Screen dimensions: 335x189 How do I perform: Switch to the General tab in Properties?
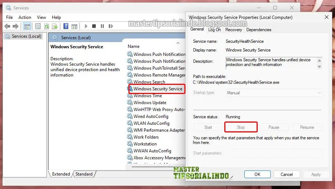(x=197, y=29)
